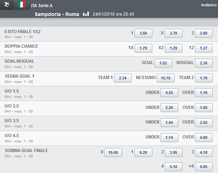Select U/O 3.5 OVER 2.55

(204, 122)
